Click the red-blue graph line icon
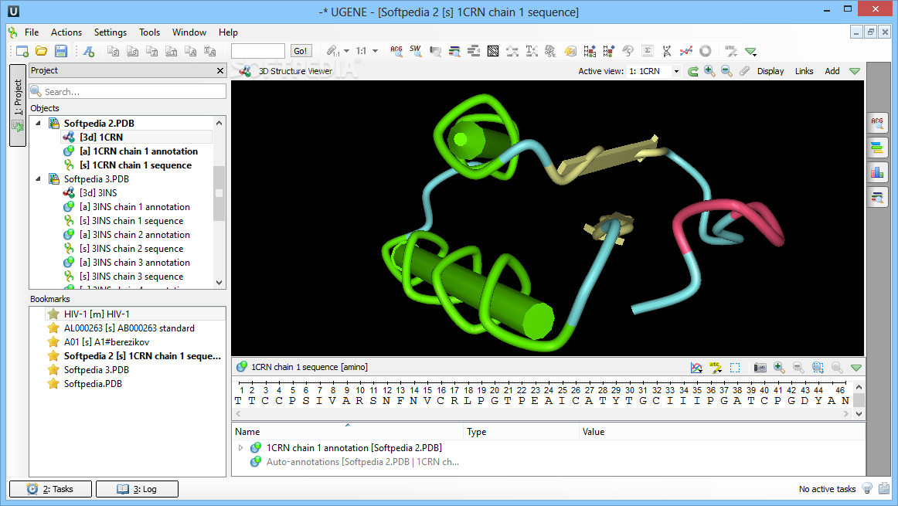 point(686,51)
